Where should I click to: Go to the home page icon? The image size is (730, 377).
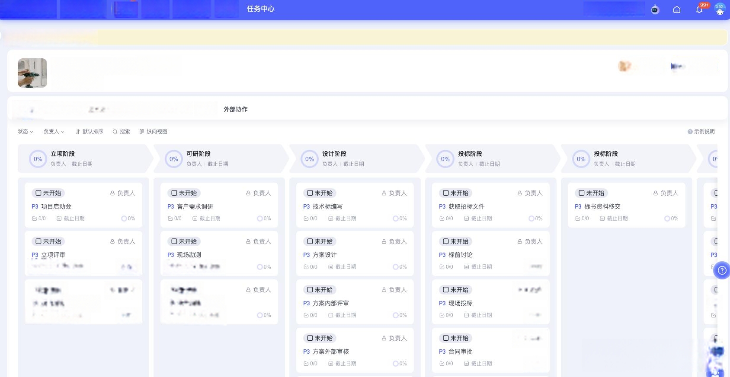coord(677,10)
